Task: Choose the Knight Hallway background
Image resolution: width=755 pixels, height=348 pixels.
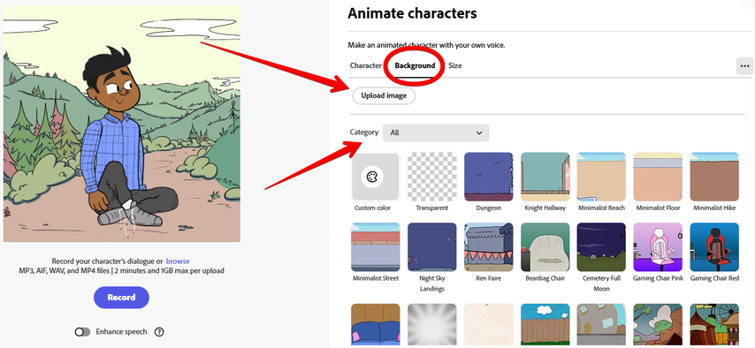Action: (x=545, y=177)
